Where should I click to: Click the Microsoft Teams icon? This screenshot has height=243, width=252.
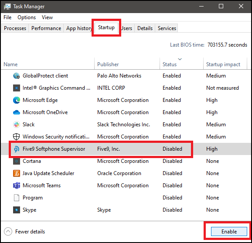[17, 186]
